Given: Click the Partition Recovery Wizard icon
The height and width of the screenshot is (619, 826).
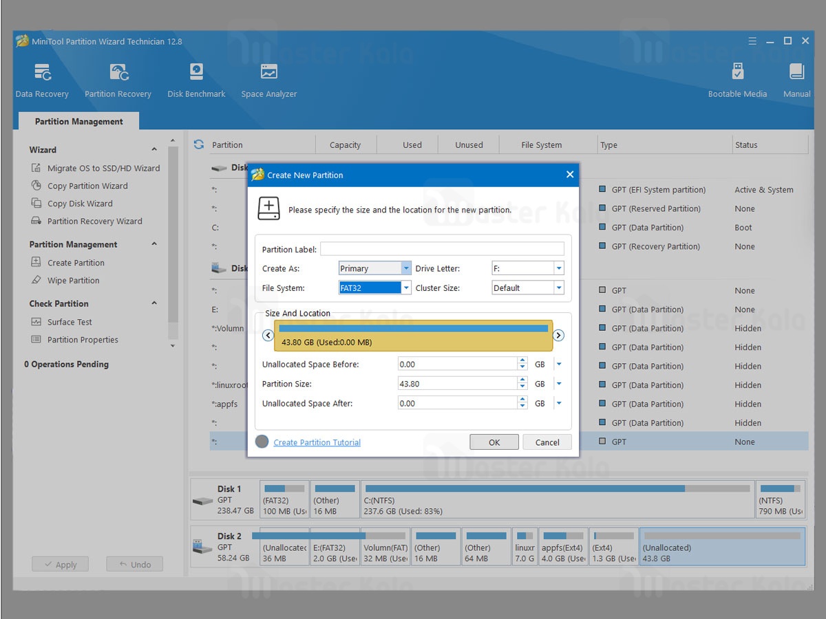Looking at the screenshot, I should pyautogui.click(x=36, y=221).
